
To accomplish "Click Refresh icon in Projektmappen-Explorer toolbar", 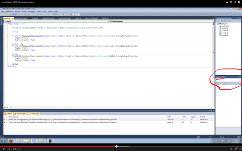I will [224, 21].
